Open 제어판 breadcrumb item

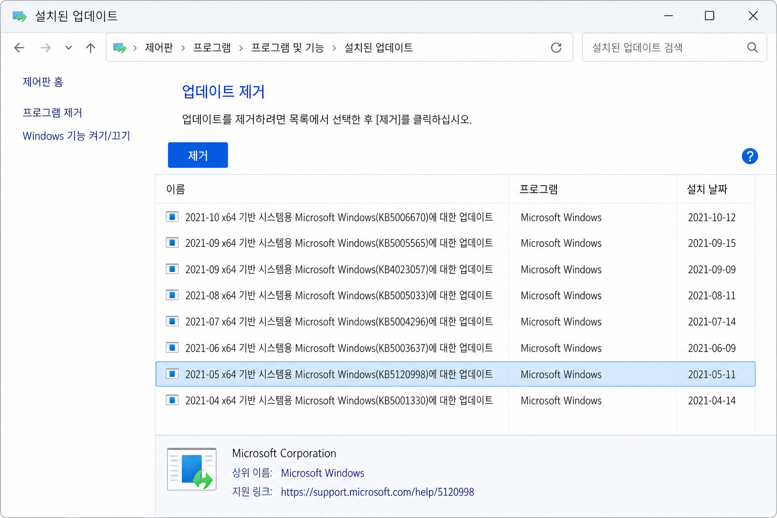point(159,48)
